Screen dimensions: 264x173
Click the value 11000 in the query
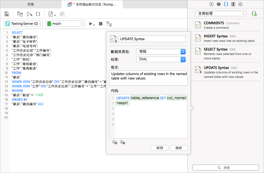39,95
